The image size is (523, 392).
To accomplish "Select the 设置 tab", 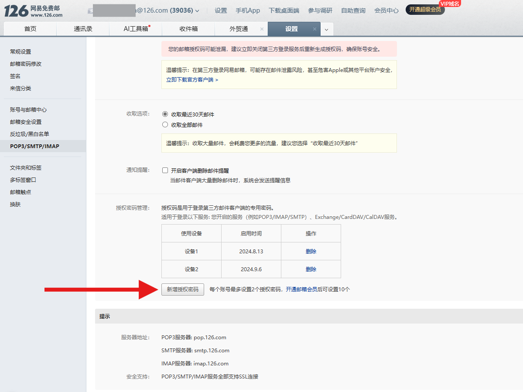I will (291, 29).
